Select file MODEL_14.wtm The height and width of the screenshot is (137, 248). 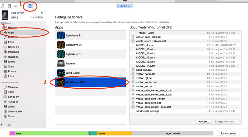185,66
